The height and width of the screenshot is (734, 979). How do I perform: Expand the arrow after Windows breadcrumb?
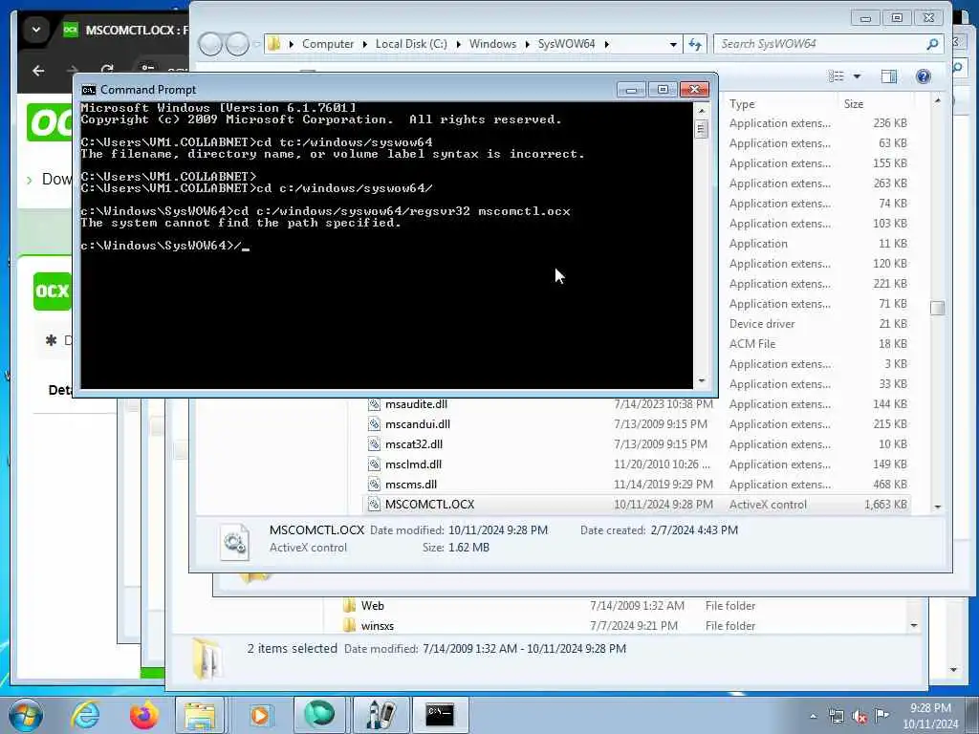click(527, 44)
